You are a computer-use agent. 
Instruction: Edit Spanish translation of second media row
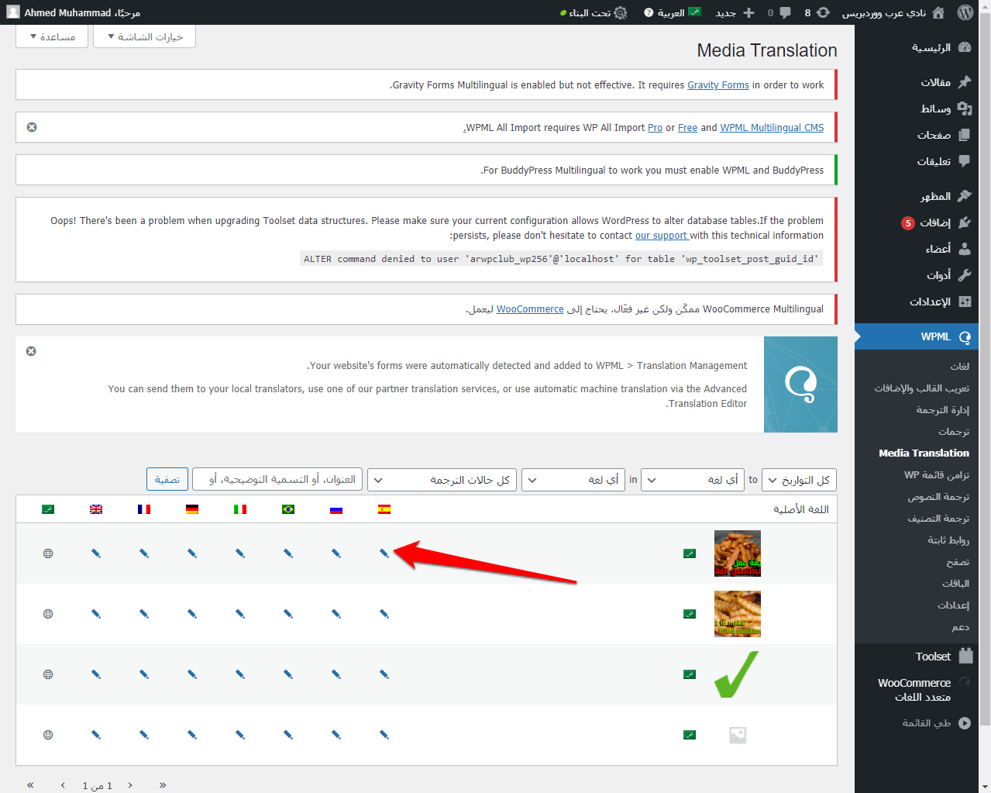coord(384,614)
